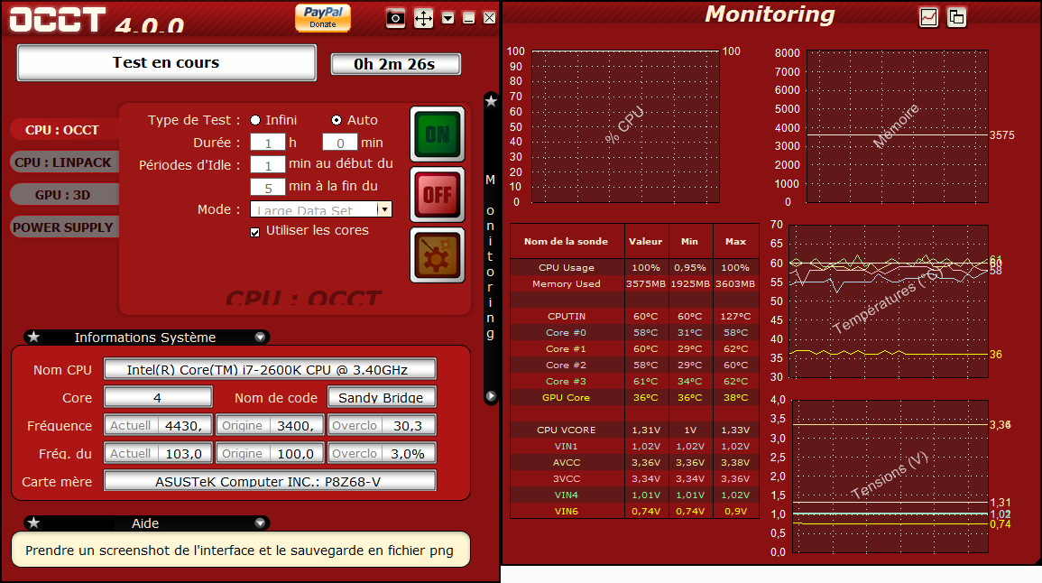The image size is (1042, 583).
Task: Select the Auto test type radio button
Action: click(337, 120)
